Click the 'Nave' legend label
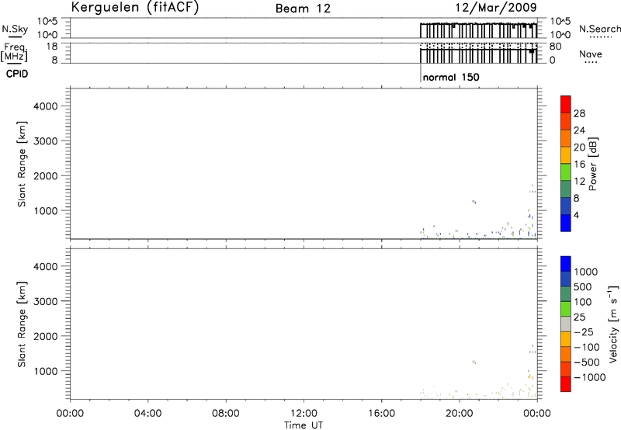This screenshot has width=621, height=430. point(591,54)
